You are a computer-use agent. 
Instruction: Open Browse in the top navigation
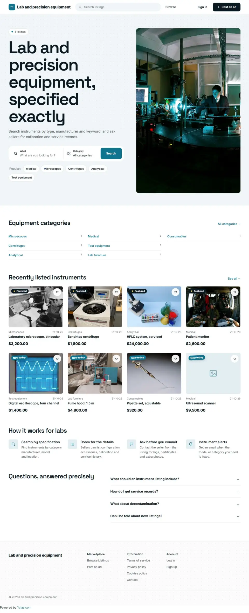(171, 7)
